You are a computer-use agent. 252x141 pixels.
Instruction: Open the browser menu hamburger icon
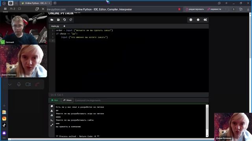pyautogui.click(x=226, y=3)
